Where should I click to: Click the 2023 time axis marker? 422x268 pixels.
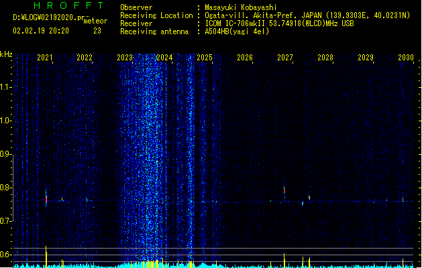coord(125,58)
